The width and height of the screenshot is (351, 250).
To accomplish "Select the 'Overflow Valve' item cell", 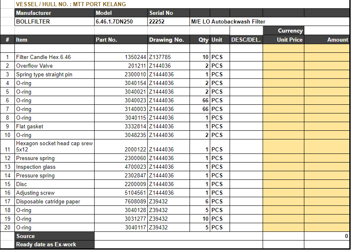I will click(x=55, y=66).
